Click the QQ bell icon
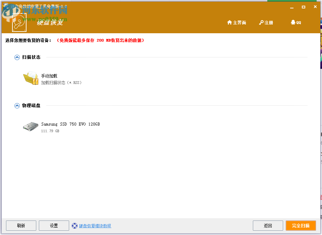Screen dimensions: 322x235 292,22
